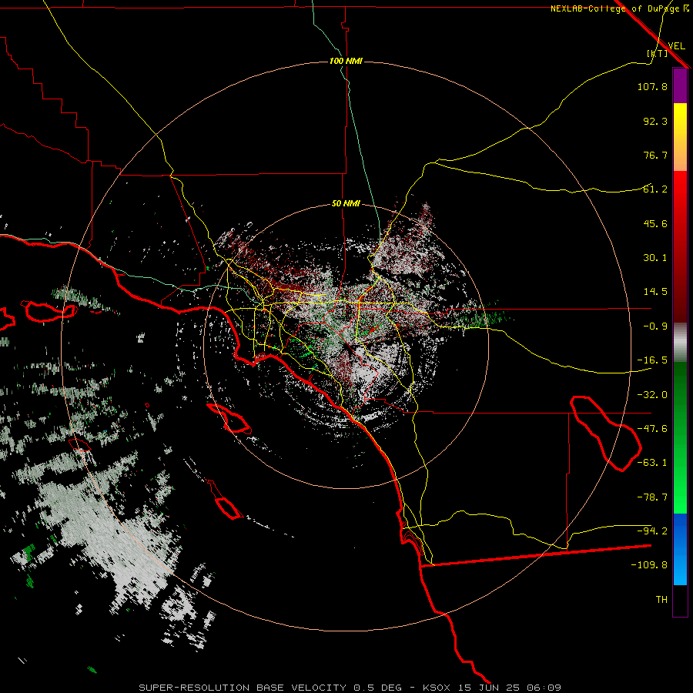Click the gray near-zero segment of the color bar

click(x=680, y=343)
